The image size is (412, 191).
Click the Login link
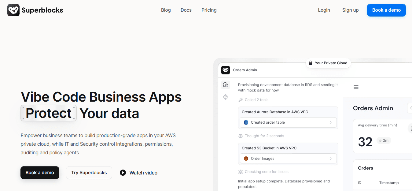coord(324,10)
